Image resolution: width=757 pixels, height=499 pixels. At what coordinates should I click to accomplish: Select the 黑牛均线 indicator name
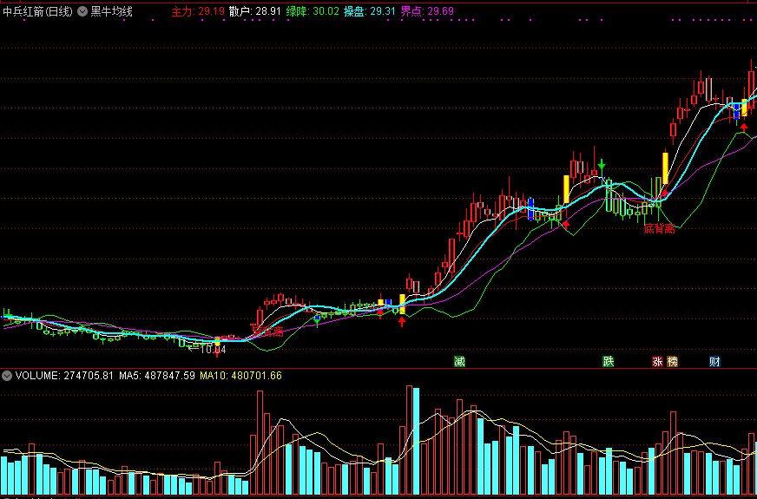(111, 11)
